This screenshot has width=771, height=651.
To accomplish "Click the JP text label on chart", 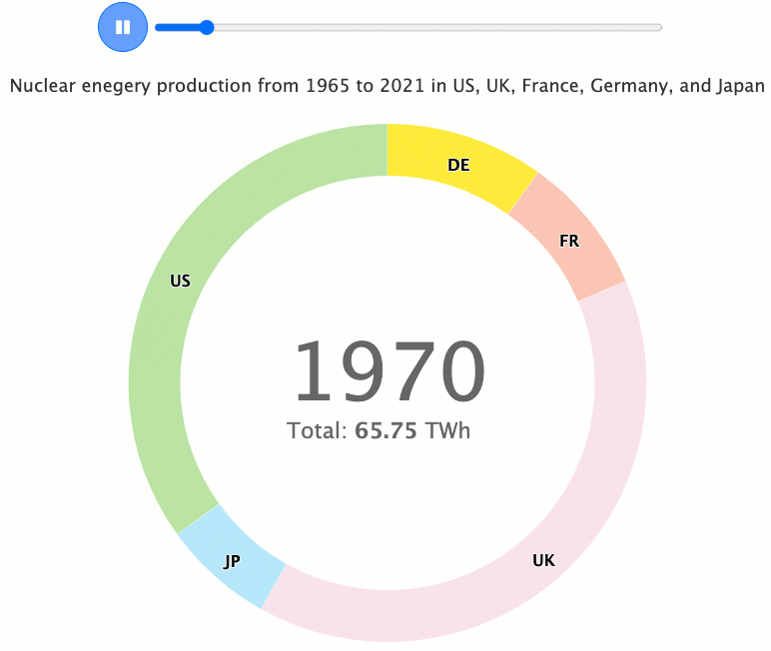I will (232, 561).
